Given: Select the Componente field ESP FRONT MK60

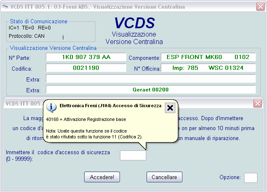Looking at the screenshot, I should tap(208, 57).
